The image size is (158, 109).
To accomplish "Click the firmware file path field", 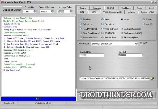I will point(114,78).
